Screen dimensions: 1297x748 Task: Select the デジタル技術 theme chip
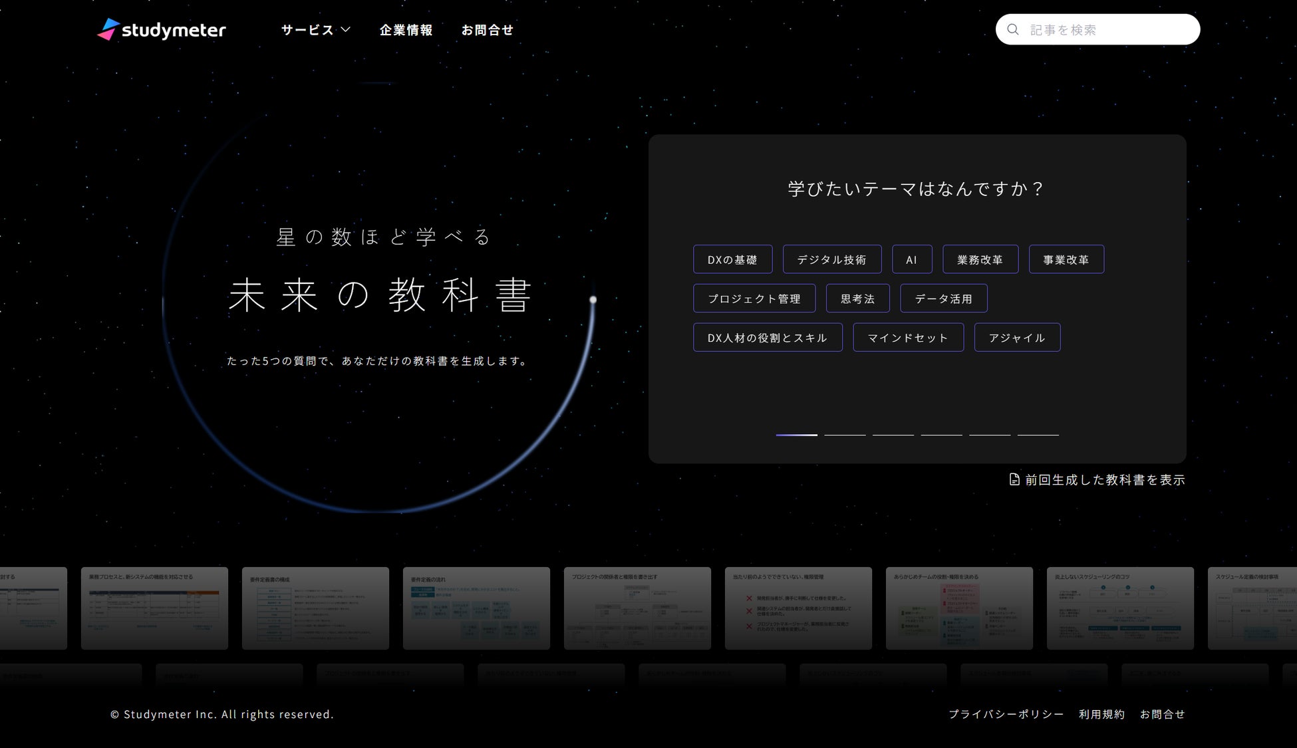coord(831,259)
